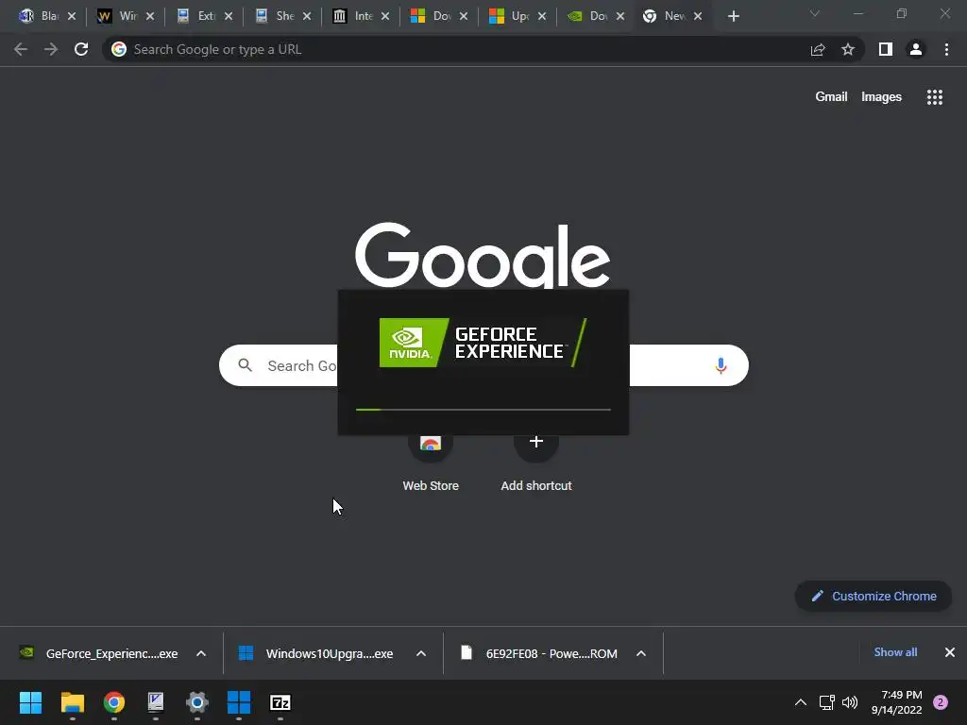Click the GeForce Experience installer progress bar
Image resolution: width=967 pixels, height=725 pixels.
coord(483,410)
